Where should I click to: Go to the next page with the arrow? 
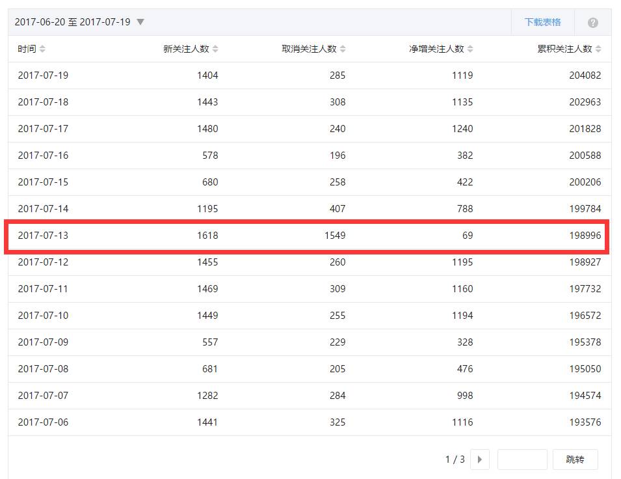[x=480, y=459]
